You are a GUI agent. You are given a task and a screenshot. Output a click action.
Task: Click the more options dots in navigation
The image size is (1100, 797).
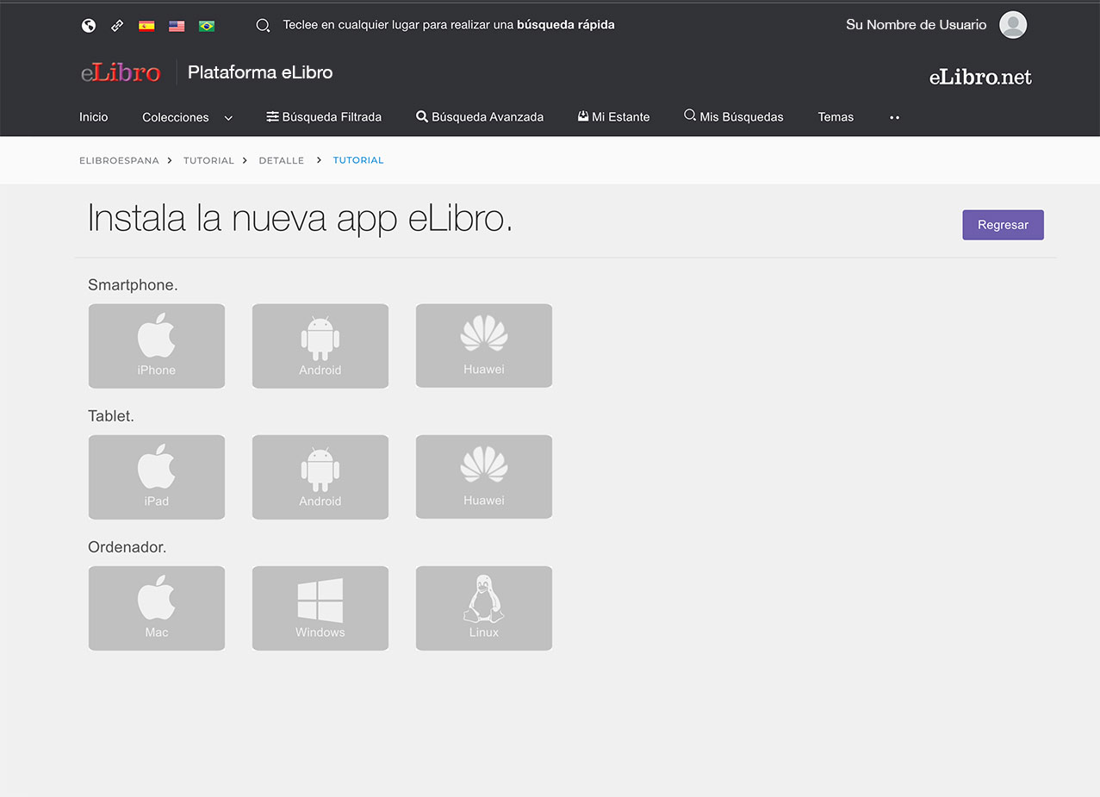point(895,117)
